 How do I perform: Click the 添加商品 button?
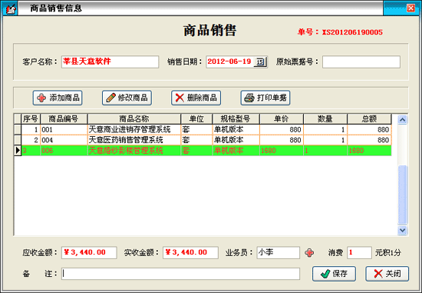pos(58,98)
